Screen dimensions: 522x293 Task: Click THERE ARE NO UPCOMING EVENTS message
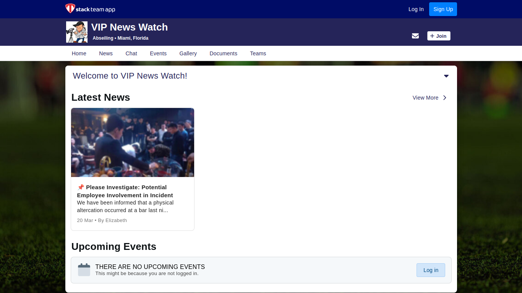click(x=150, y=267)
